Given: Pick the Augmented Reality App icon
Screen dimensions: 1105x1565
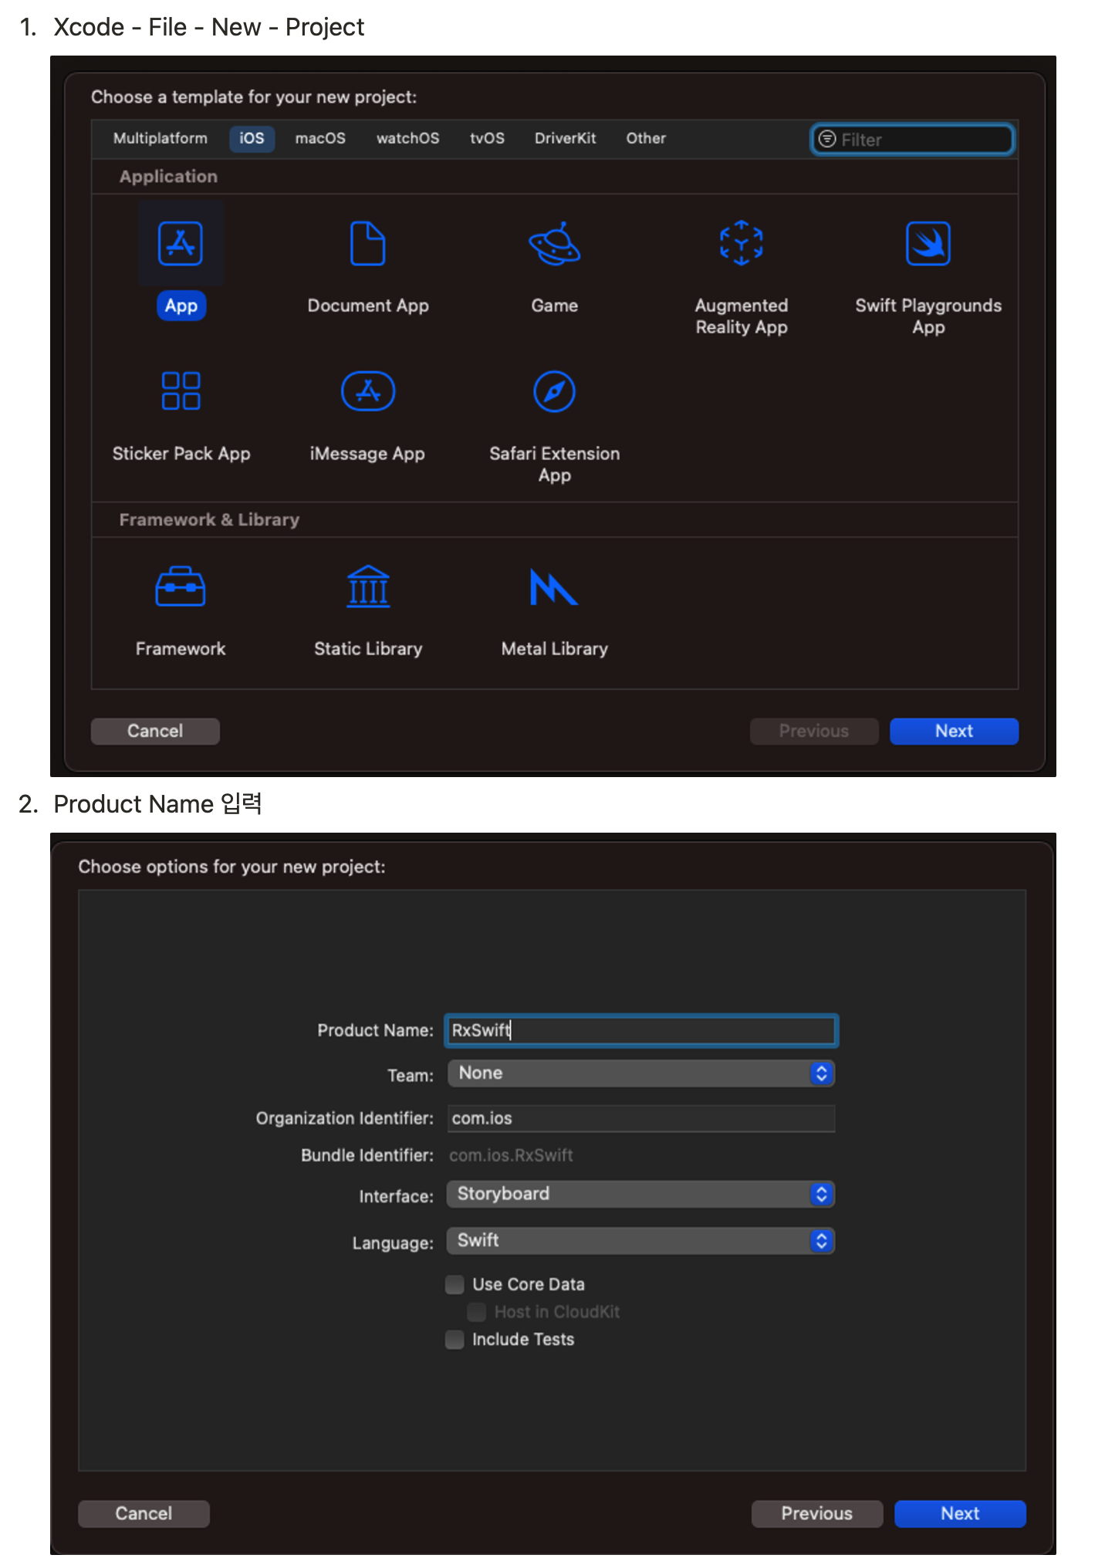Looking at the screenshot, I should point(741,244).
